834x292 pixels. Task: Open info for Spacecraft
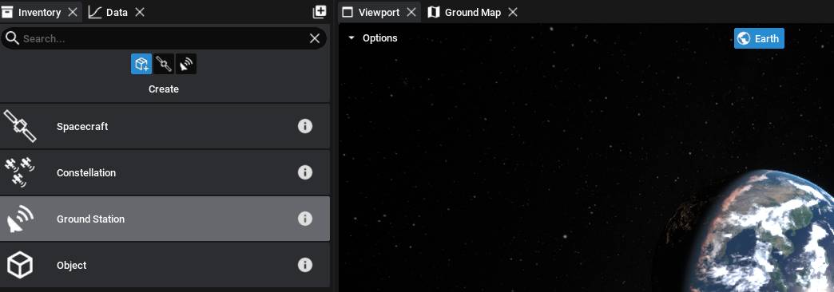click(305, 126)
